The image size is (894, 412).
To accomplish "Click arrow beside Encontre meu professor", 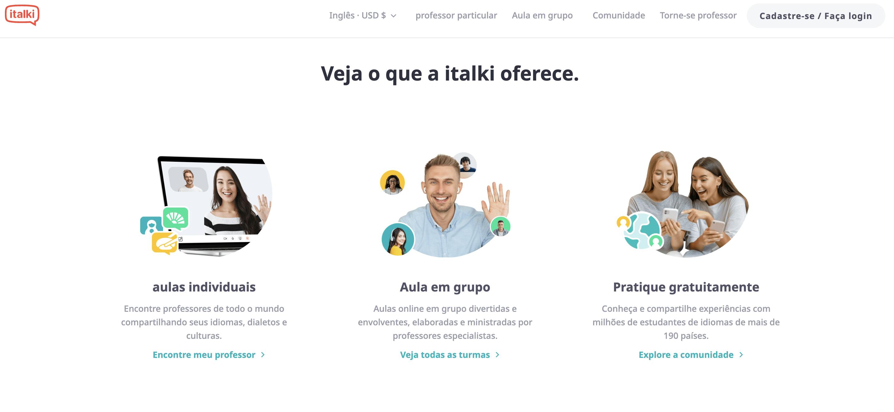I will point(263,355).
